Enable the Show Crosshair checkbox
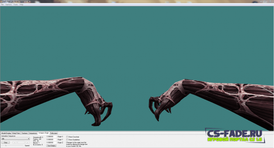This screenshot has width=274, height=148. pyautogui.click(x=67, y=137)
